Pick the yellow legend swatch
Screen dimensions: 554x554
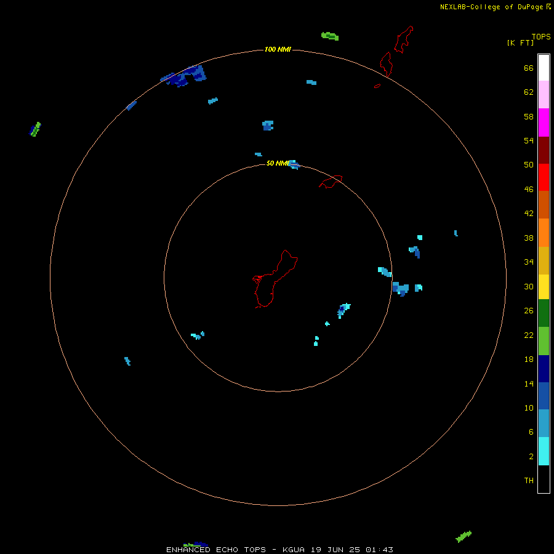point(544,287)
